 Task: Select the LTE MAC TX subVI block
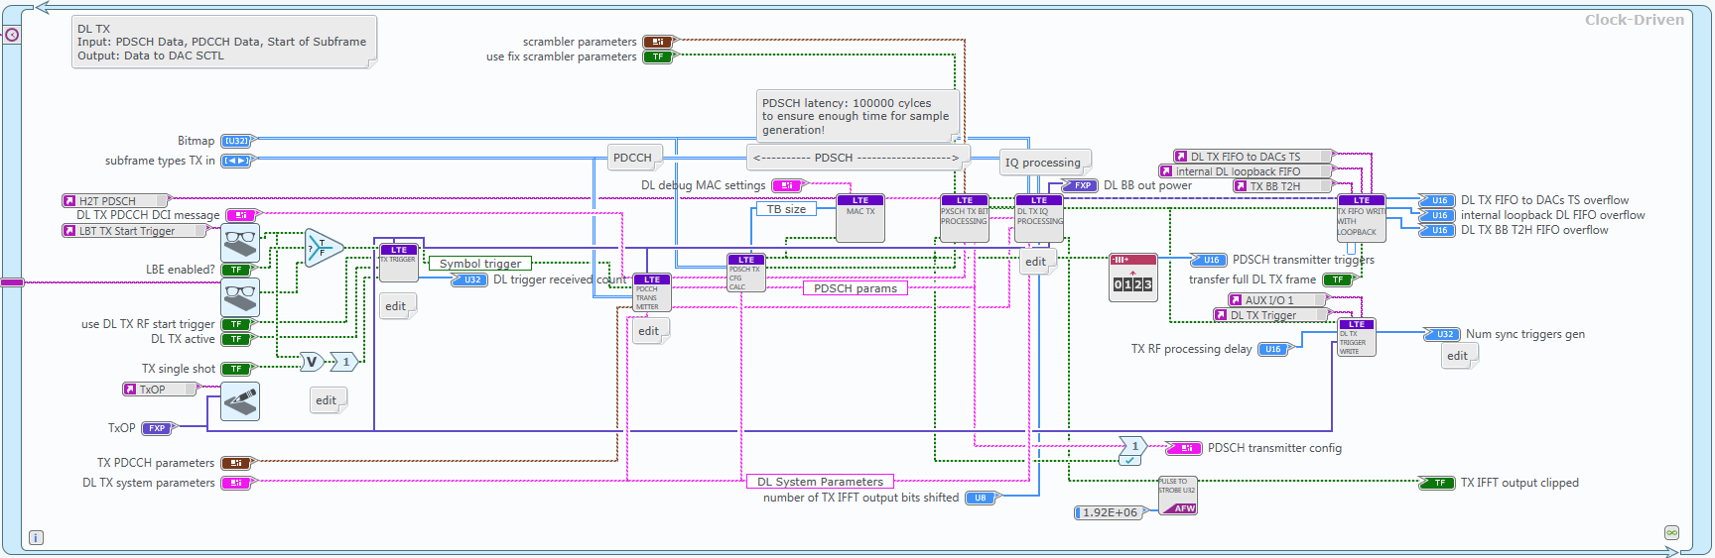pyautogui.click(x=860, y=218)
